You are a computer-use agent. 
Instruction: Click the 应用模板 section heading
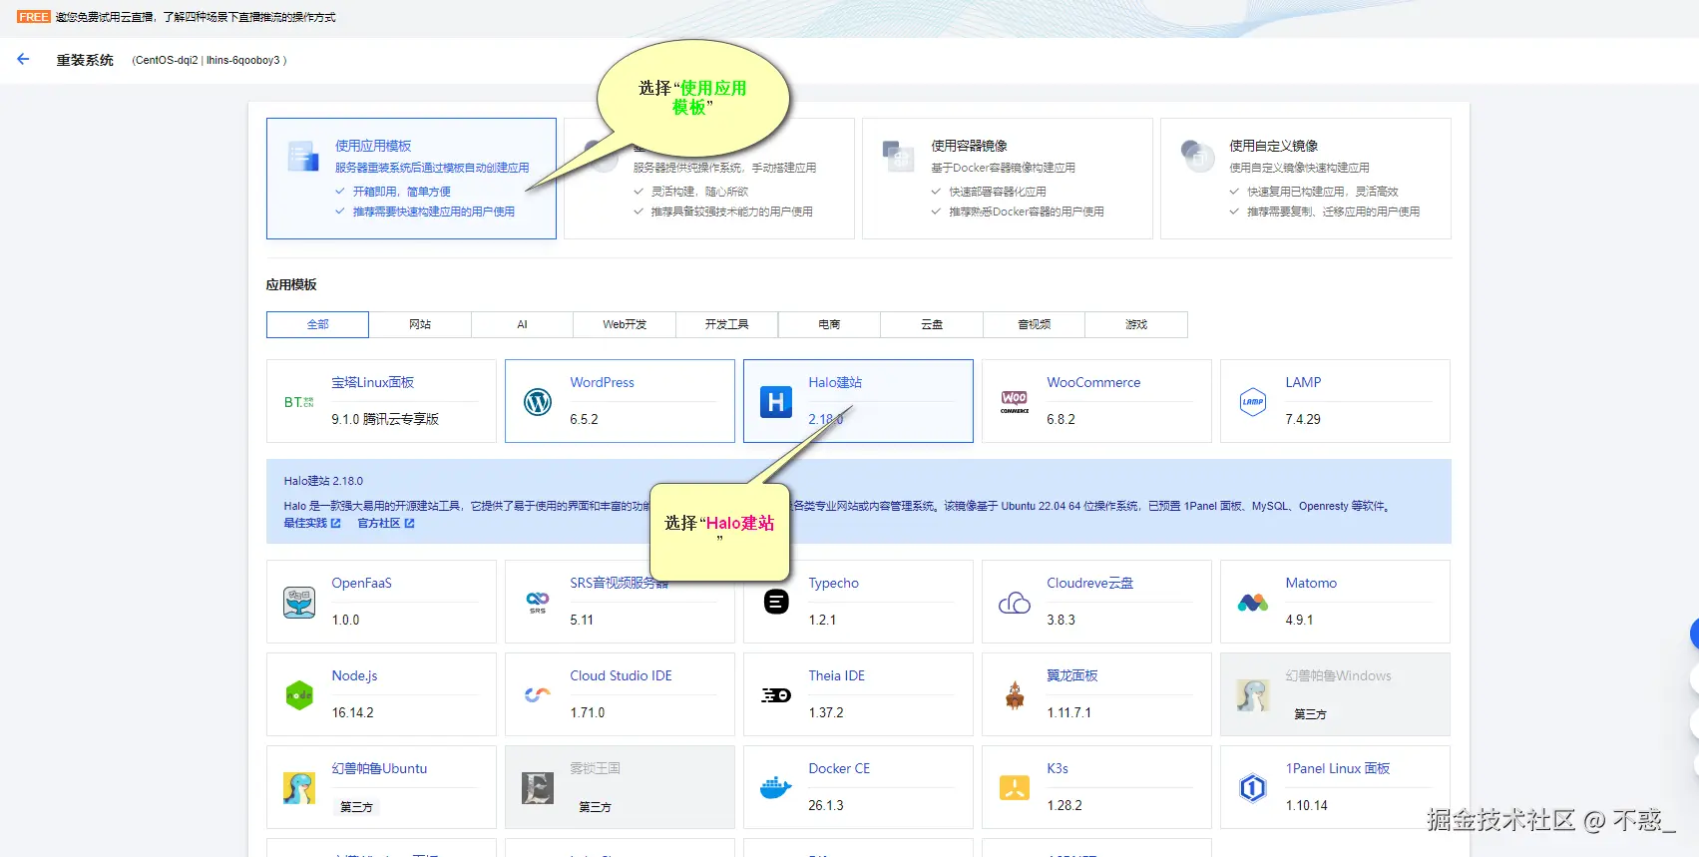[x=291, y=284]
